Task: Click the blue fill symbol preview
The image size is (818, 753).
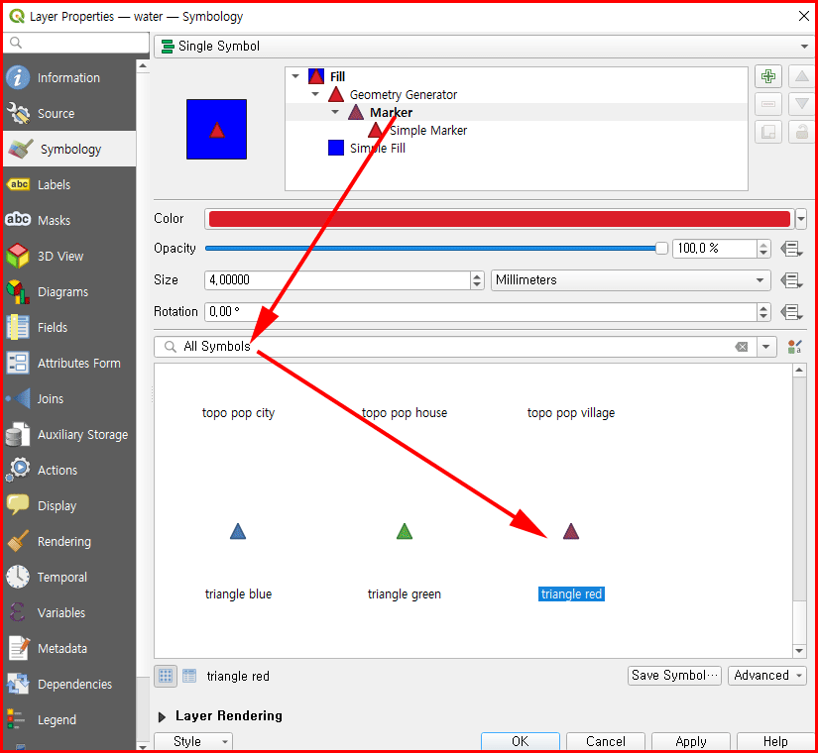Action: (216, 130)
